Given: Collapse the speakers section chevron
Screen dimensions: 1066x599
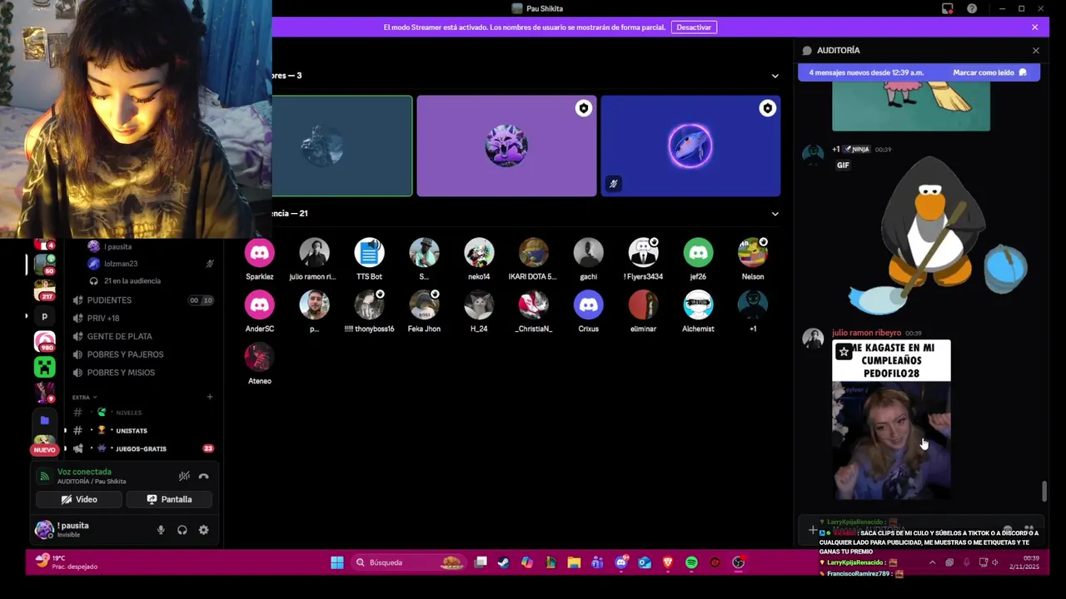Looking at the screenshot, I should click(775, 76).
